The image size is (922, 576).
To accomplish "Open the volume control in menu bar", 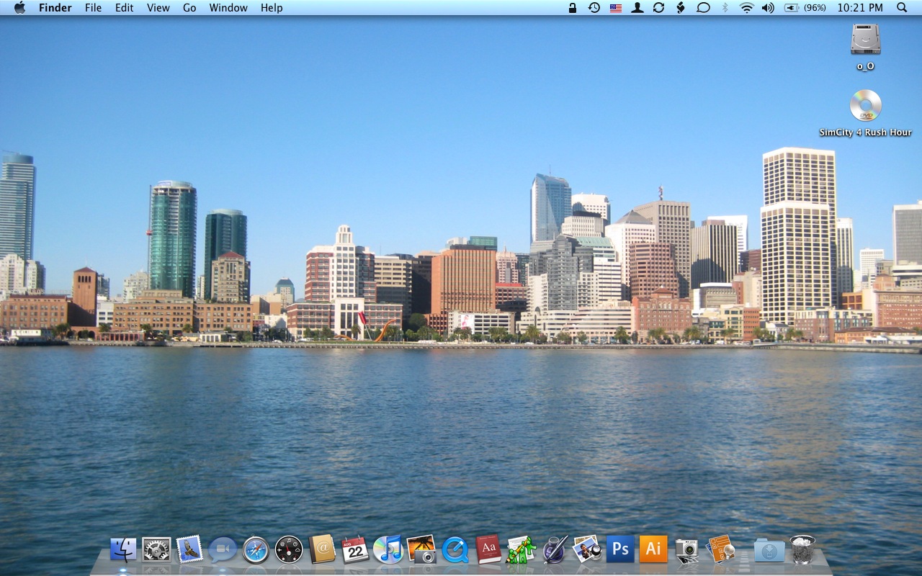I will (769, 8).
